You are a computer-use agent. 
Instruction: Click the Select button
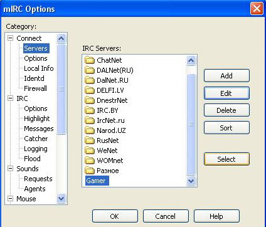pos(226,159)
